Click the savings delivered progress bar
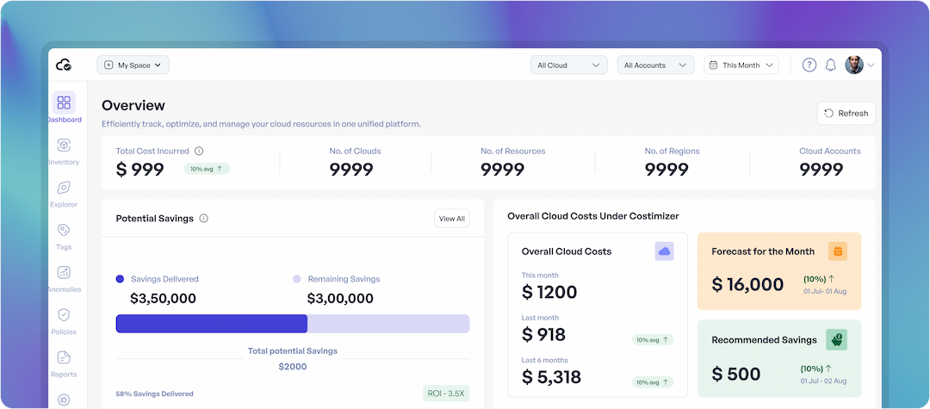The image size is (930, 409). click(293, 324)
